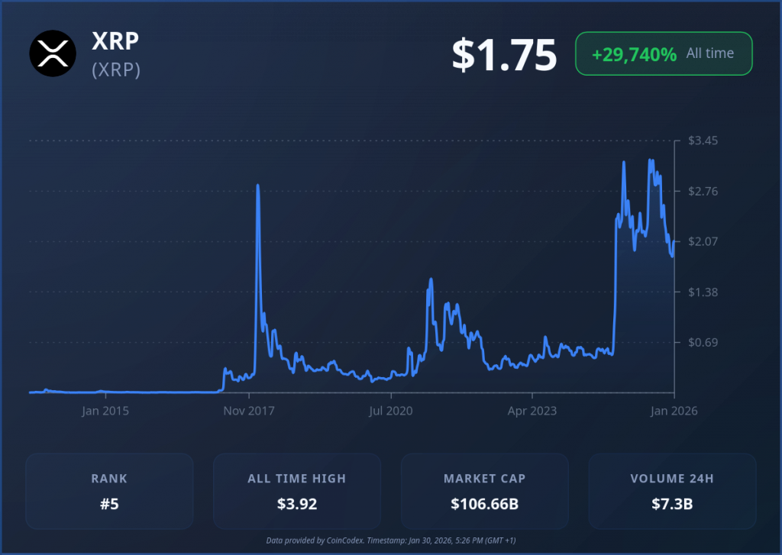The width and height of the screenshot is (782, 555).
Task: Open the All Time High $3.92 card
Action: click(x=296, y=491)
